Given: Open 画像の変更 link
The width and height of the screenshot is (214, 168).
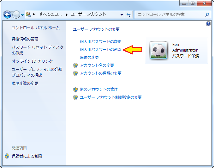Looking at the screenshot, I should coord(89,57).
